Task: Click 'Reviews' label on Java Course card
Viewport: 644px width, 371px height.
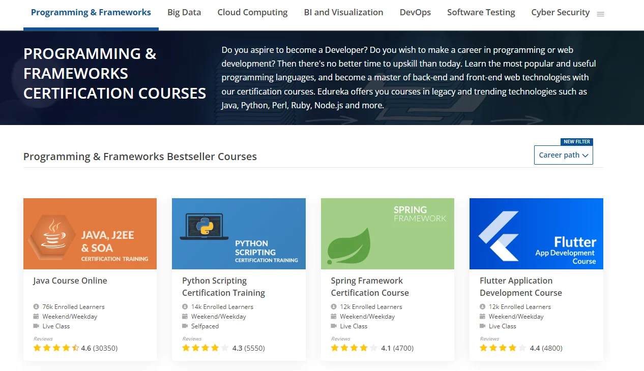Action: click(43, 339)
